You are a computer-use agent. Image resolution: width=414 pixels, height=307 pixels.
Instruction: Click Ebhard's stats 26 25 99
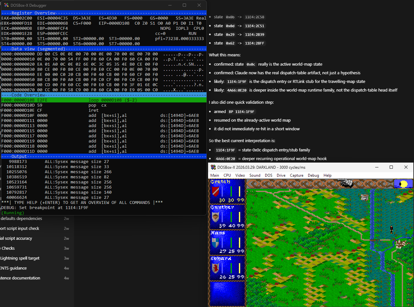pos(232,277)
